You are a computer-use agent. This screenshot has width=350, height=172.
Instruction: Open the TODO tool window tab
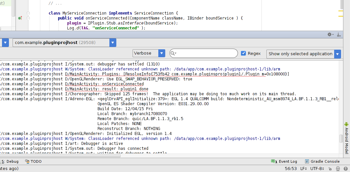(33, 161)
